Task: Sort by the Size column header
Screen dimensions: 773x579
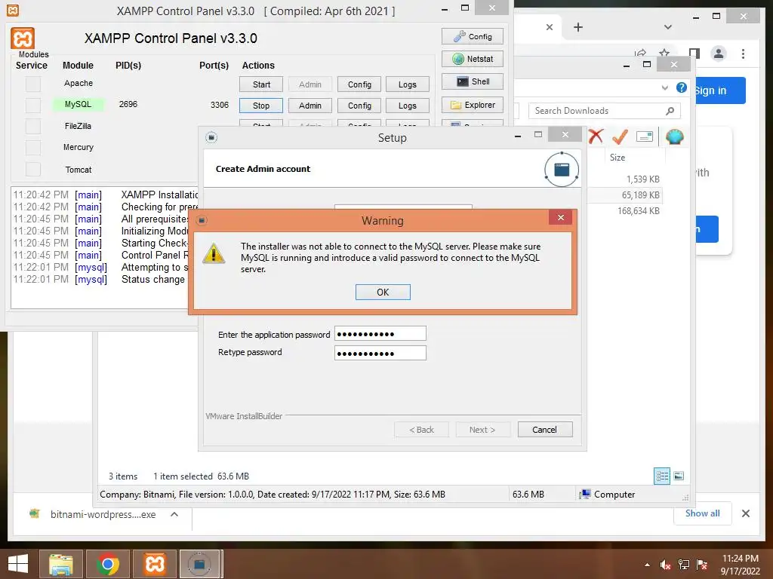Action: coord(617,158)
